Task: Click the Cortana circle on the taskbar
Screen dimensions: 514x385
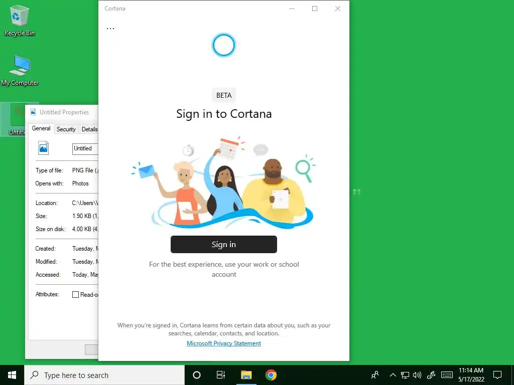Action: [x=197, y=375]
